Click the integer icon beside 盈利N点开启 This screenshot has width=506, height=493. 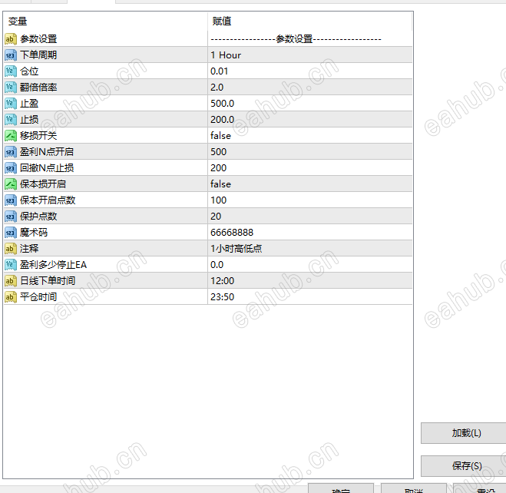click(10, 152)
